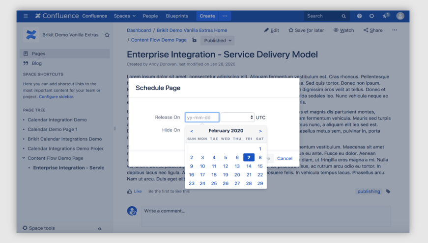The height and width of the screenshot is (243, 428).
Task: Click Watch eye button
Action: tap(343, 30)
